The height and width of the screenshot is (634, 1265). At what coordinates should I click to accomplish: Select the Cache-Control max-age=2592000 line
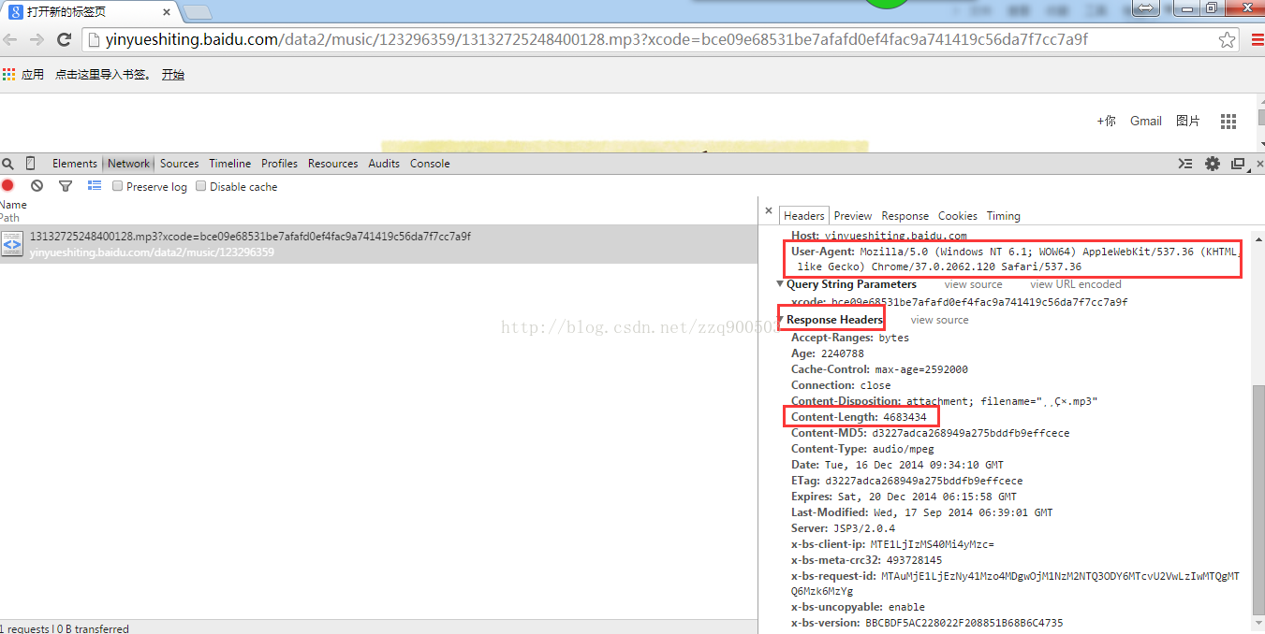tap(879, 369)
